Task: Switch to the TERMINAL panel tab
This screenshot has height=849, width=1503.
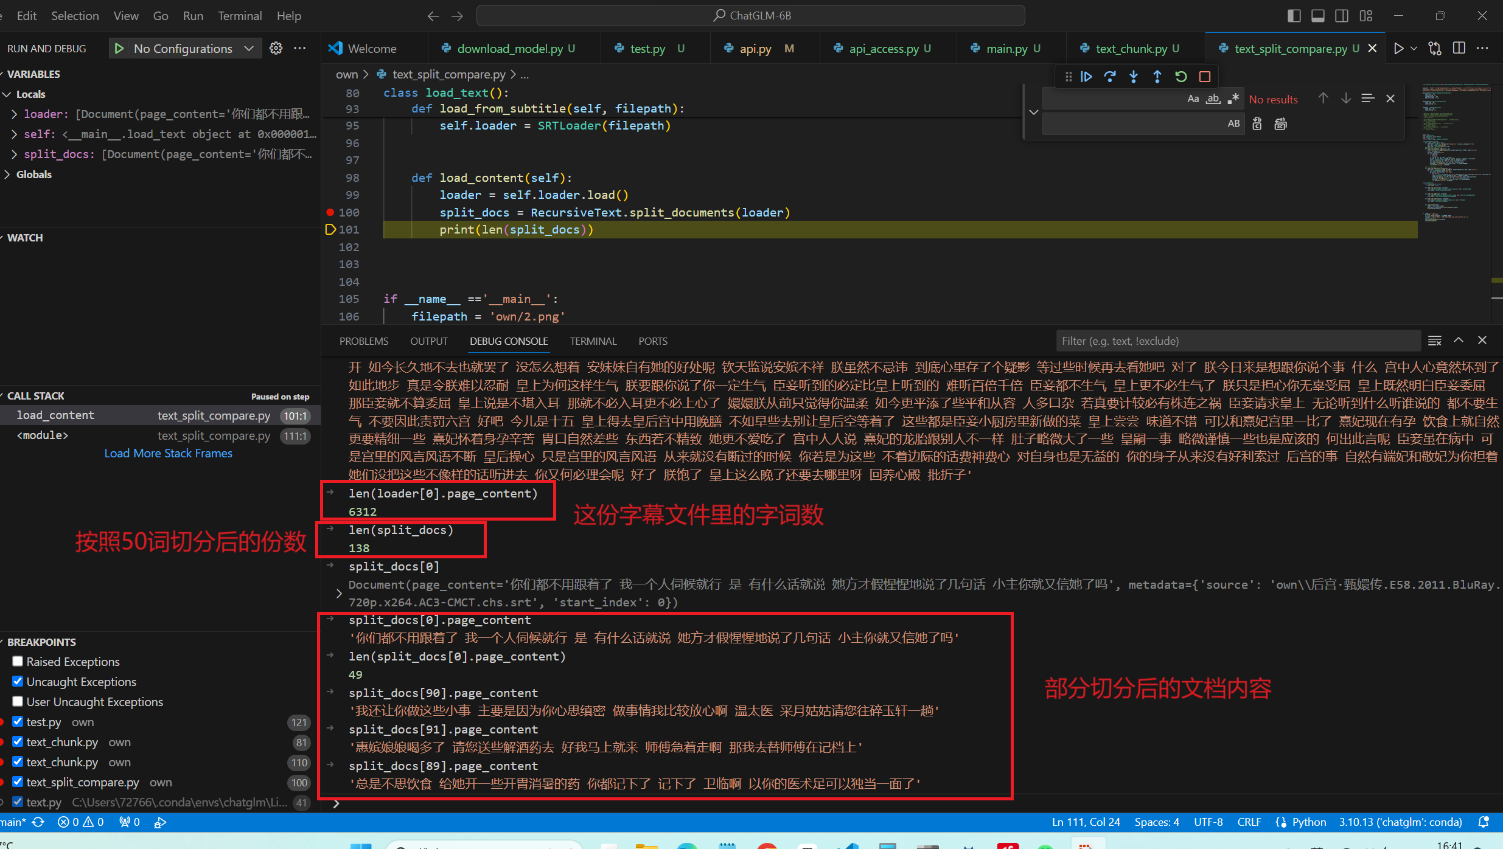Action: (593, 341)
